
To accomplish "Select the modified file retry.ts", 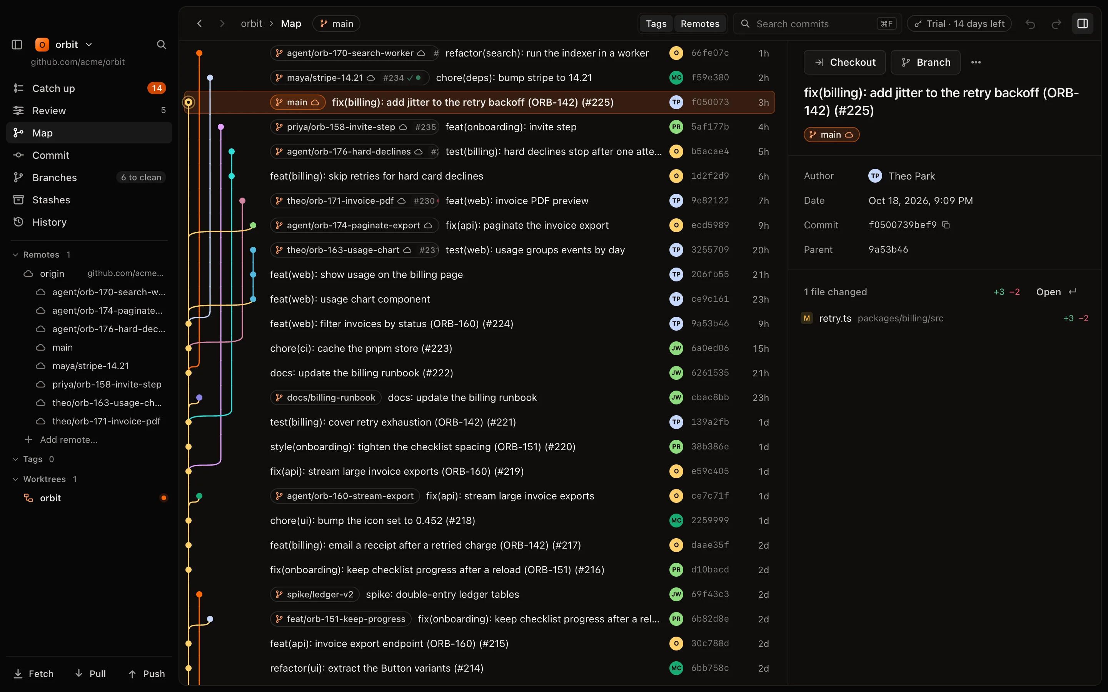I will click(x=944, y=318).
